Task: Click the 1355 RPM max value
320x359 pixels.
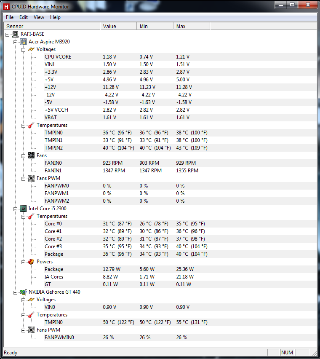Action: pyautogui.click(x=187, y=171)
